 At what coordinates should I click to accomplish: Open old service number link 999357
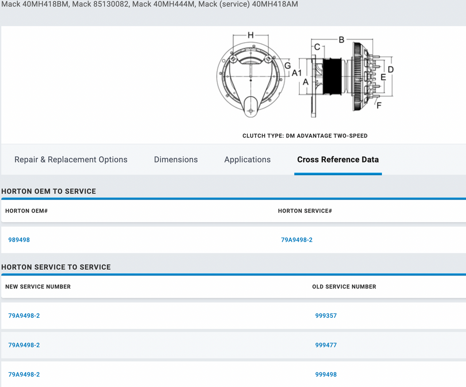tap(326, 316)
